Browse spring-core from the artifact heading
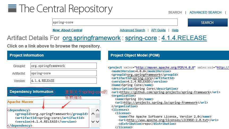Screen dimensions: 229x129 (141, 38)
